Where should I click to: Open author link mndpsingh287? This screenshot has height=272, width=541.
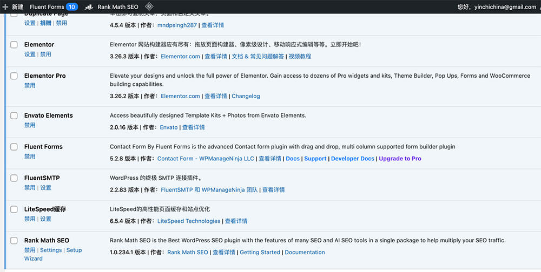(x=177, y=25)
